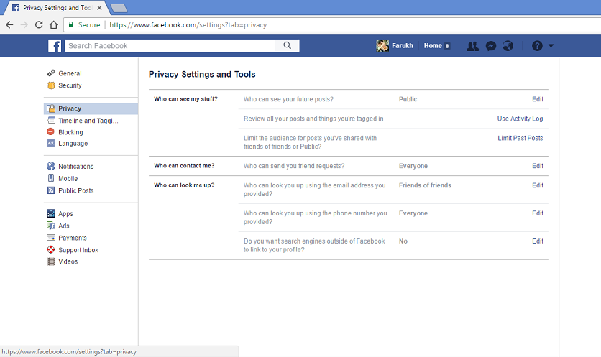
Task: Click 'Who can see your future posts?' text
Action: click(x=288, y=99)
